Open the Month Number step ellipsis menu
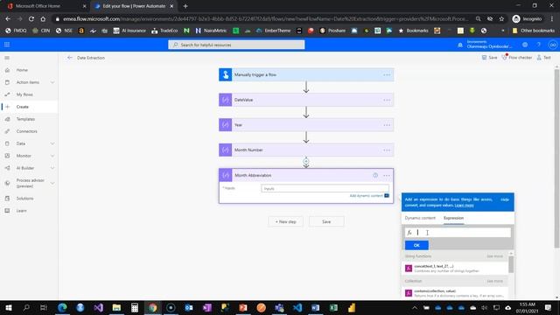The height and width of the screenshot is (315, 560). 387,150
